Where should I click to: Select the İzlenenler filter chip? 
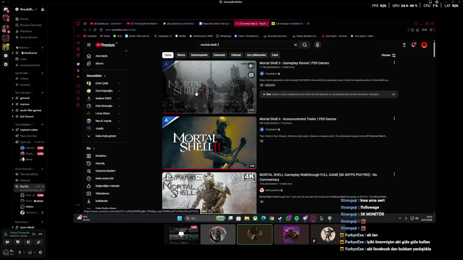[219, 55]
